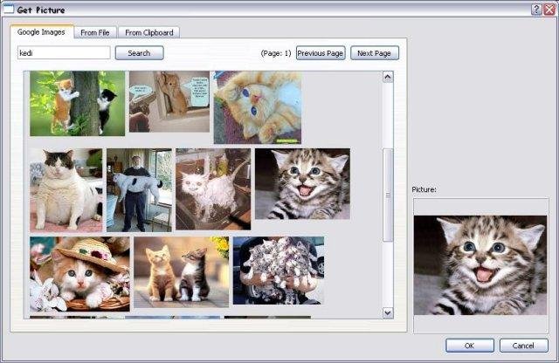Click the help question mark icon

tap(535, 9)
